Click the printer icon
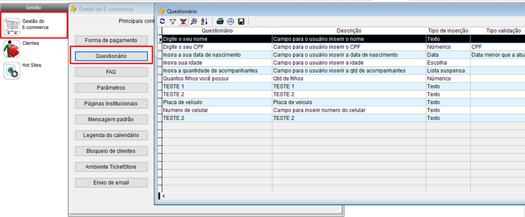Viewport: 525px width, 217px height. pos(220,21)
